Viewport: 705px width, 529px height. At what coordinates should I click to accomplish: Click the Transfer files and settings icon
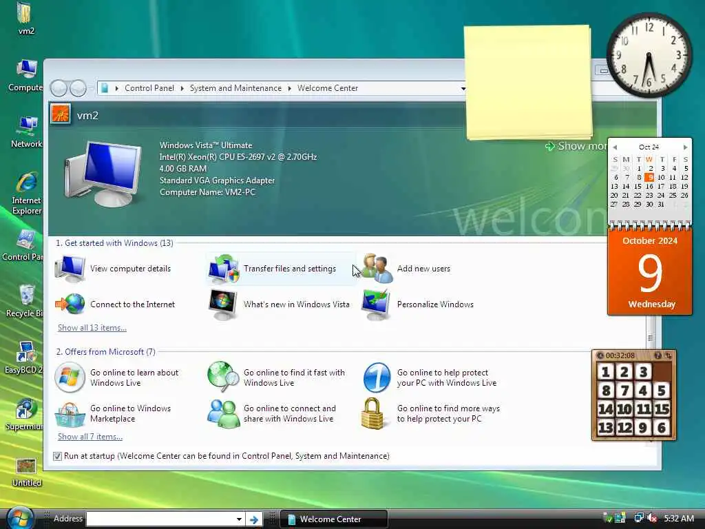[224, 269]
